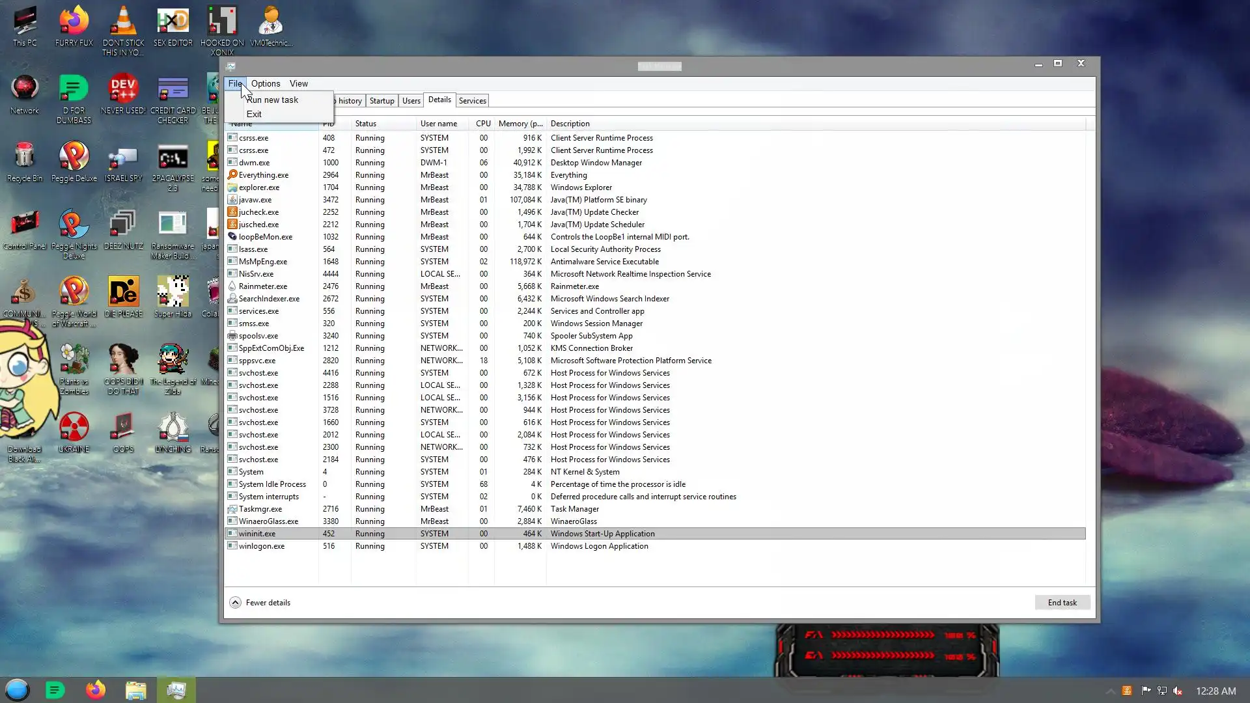Select Exit in the File menu
Screen dimensions: 1250x703
click(x=254, y=114)
